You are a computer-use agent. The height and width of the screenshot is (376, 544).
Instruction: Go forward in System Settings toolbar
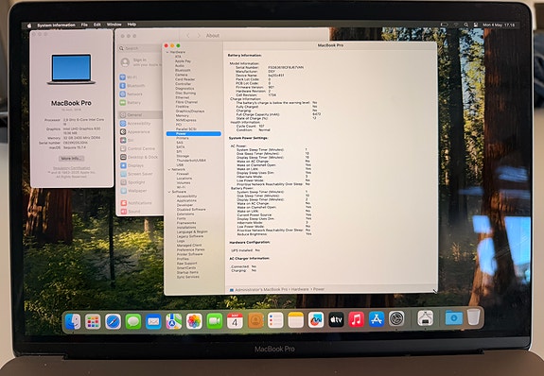tap(199, 35)
